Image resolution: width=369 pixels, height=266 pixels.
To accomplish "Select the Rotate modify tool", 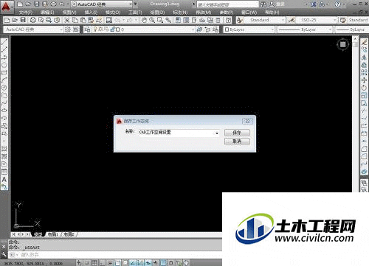I will [x=364, y=88].
